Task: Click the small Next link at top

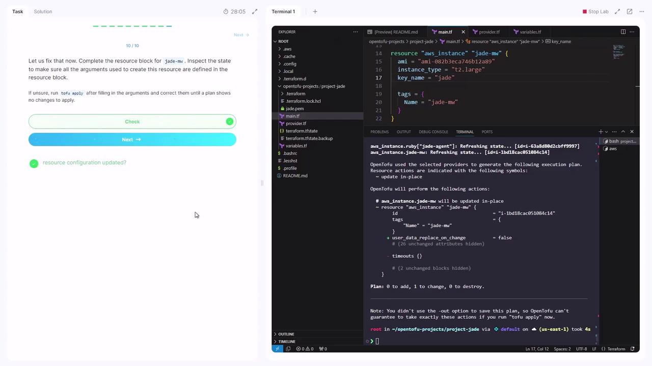Action: tap(241, 35)
